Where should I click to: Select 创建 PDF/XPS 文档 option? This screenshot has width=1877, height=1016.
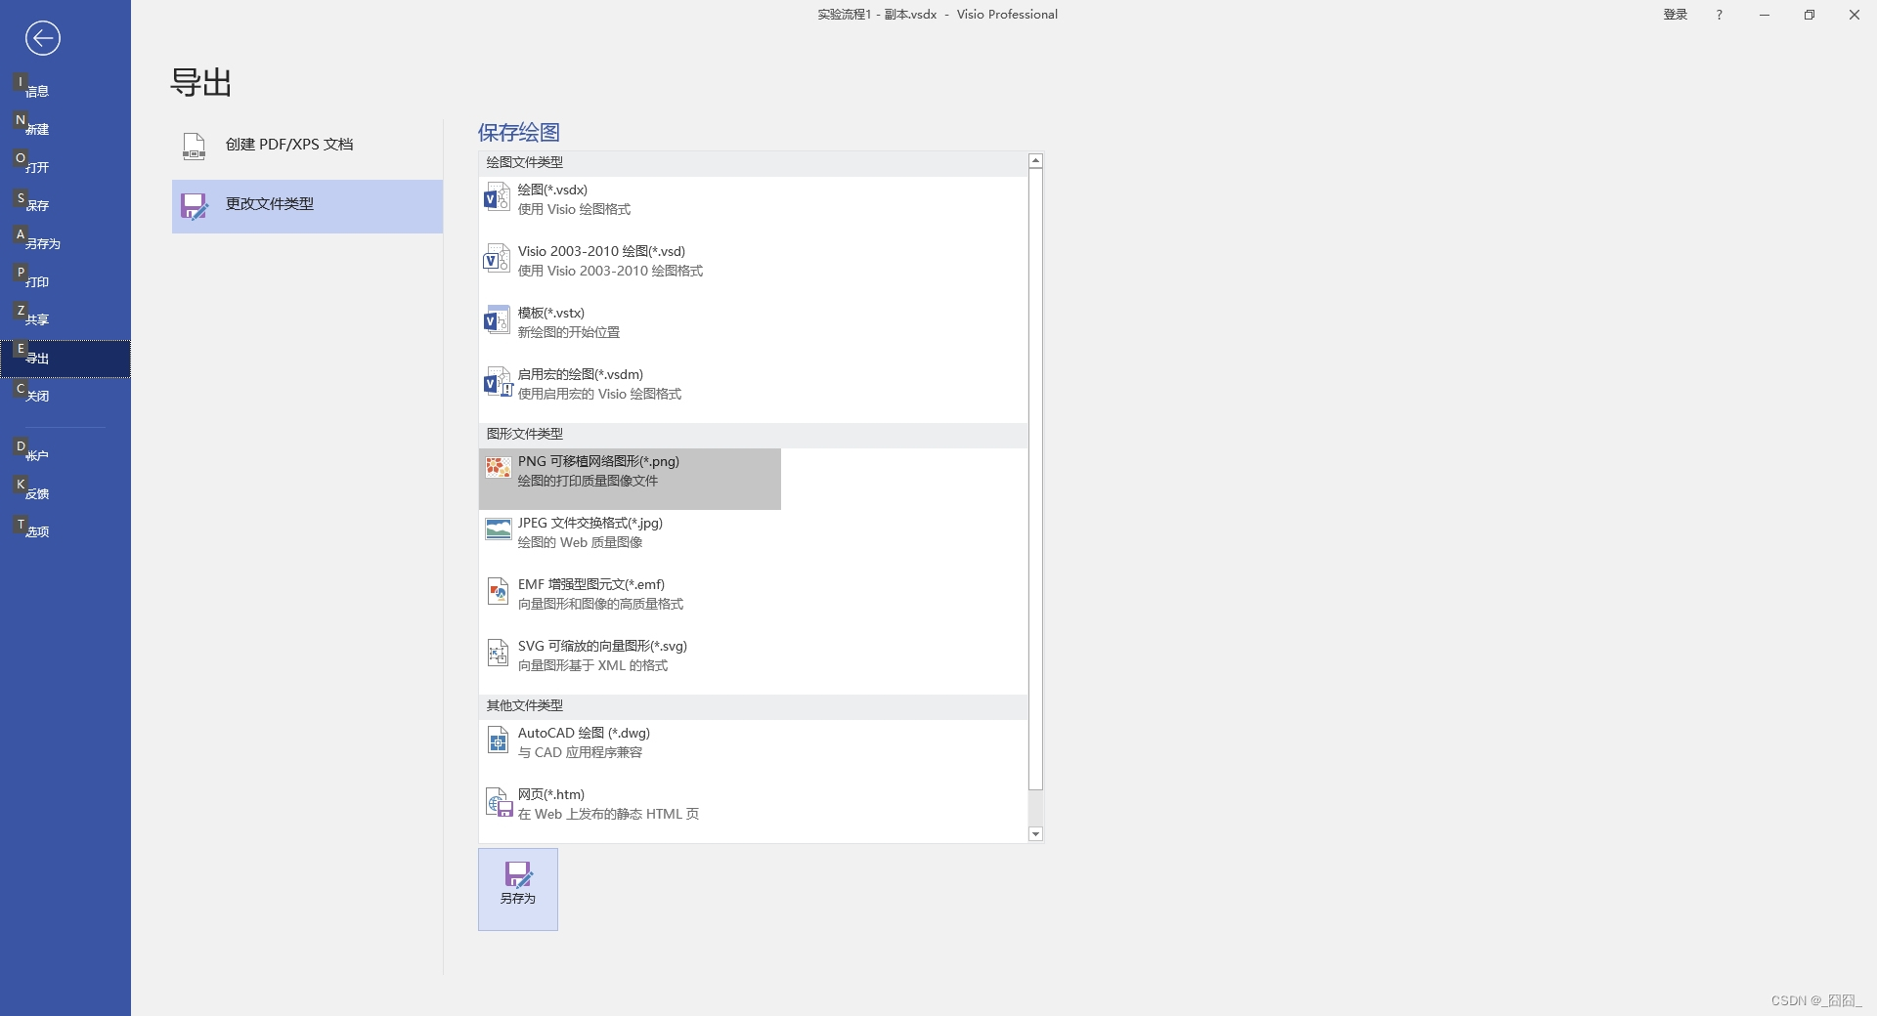[x=307, y=146]
